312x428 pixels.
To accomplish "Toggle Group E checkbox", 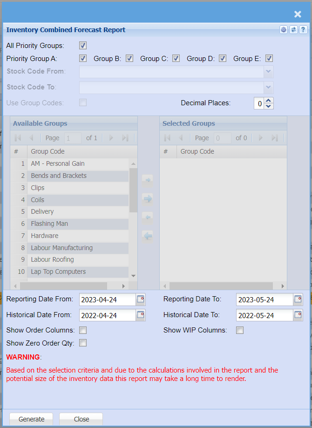I will (x=269, y=58).
